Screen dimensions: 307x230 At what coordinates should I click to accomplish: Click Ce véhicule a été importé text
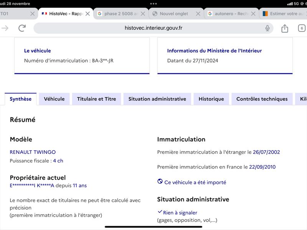[195, 182]
